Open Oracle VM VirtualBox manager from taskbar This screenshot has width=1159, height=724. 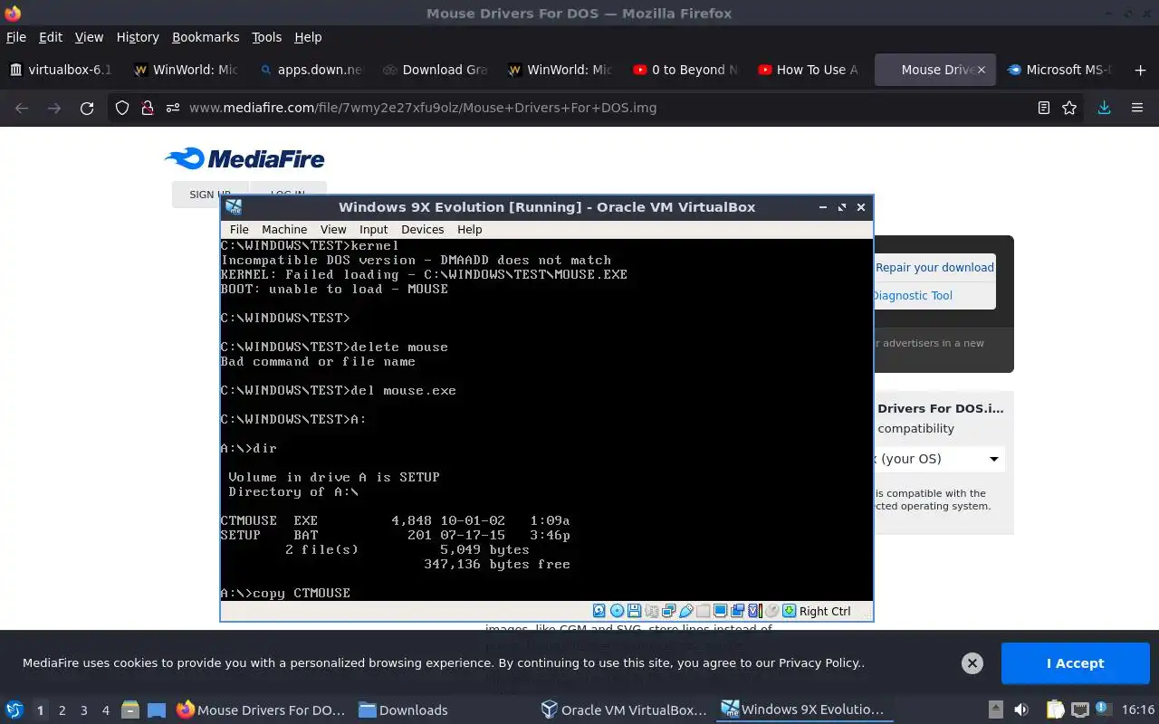click(624, 710)
